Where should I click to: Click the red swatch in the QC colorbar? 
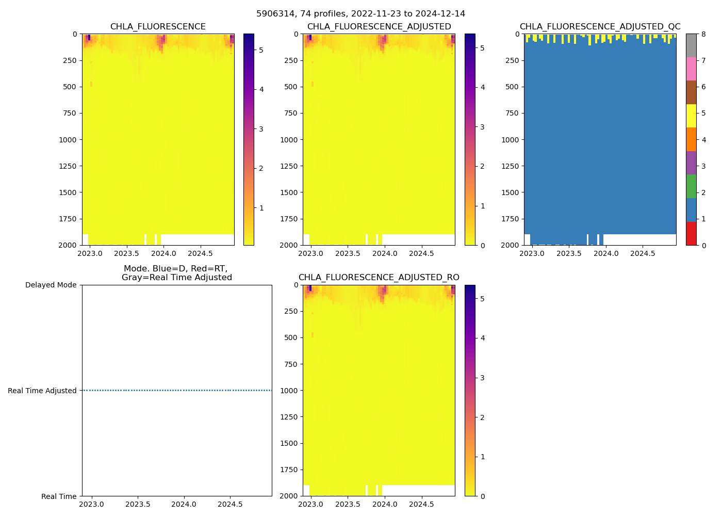coord(691,233)
